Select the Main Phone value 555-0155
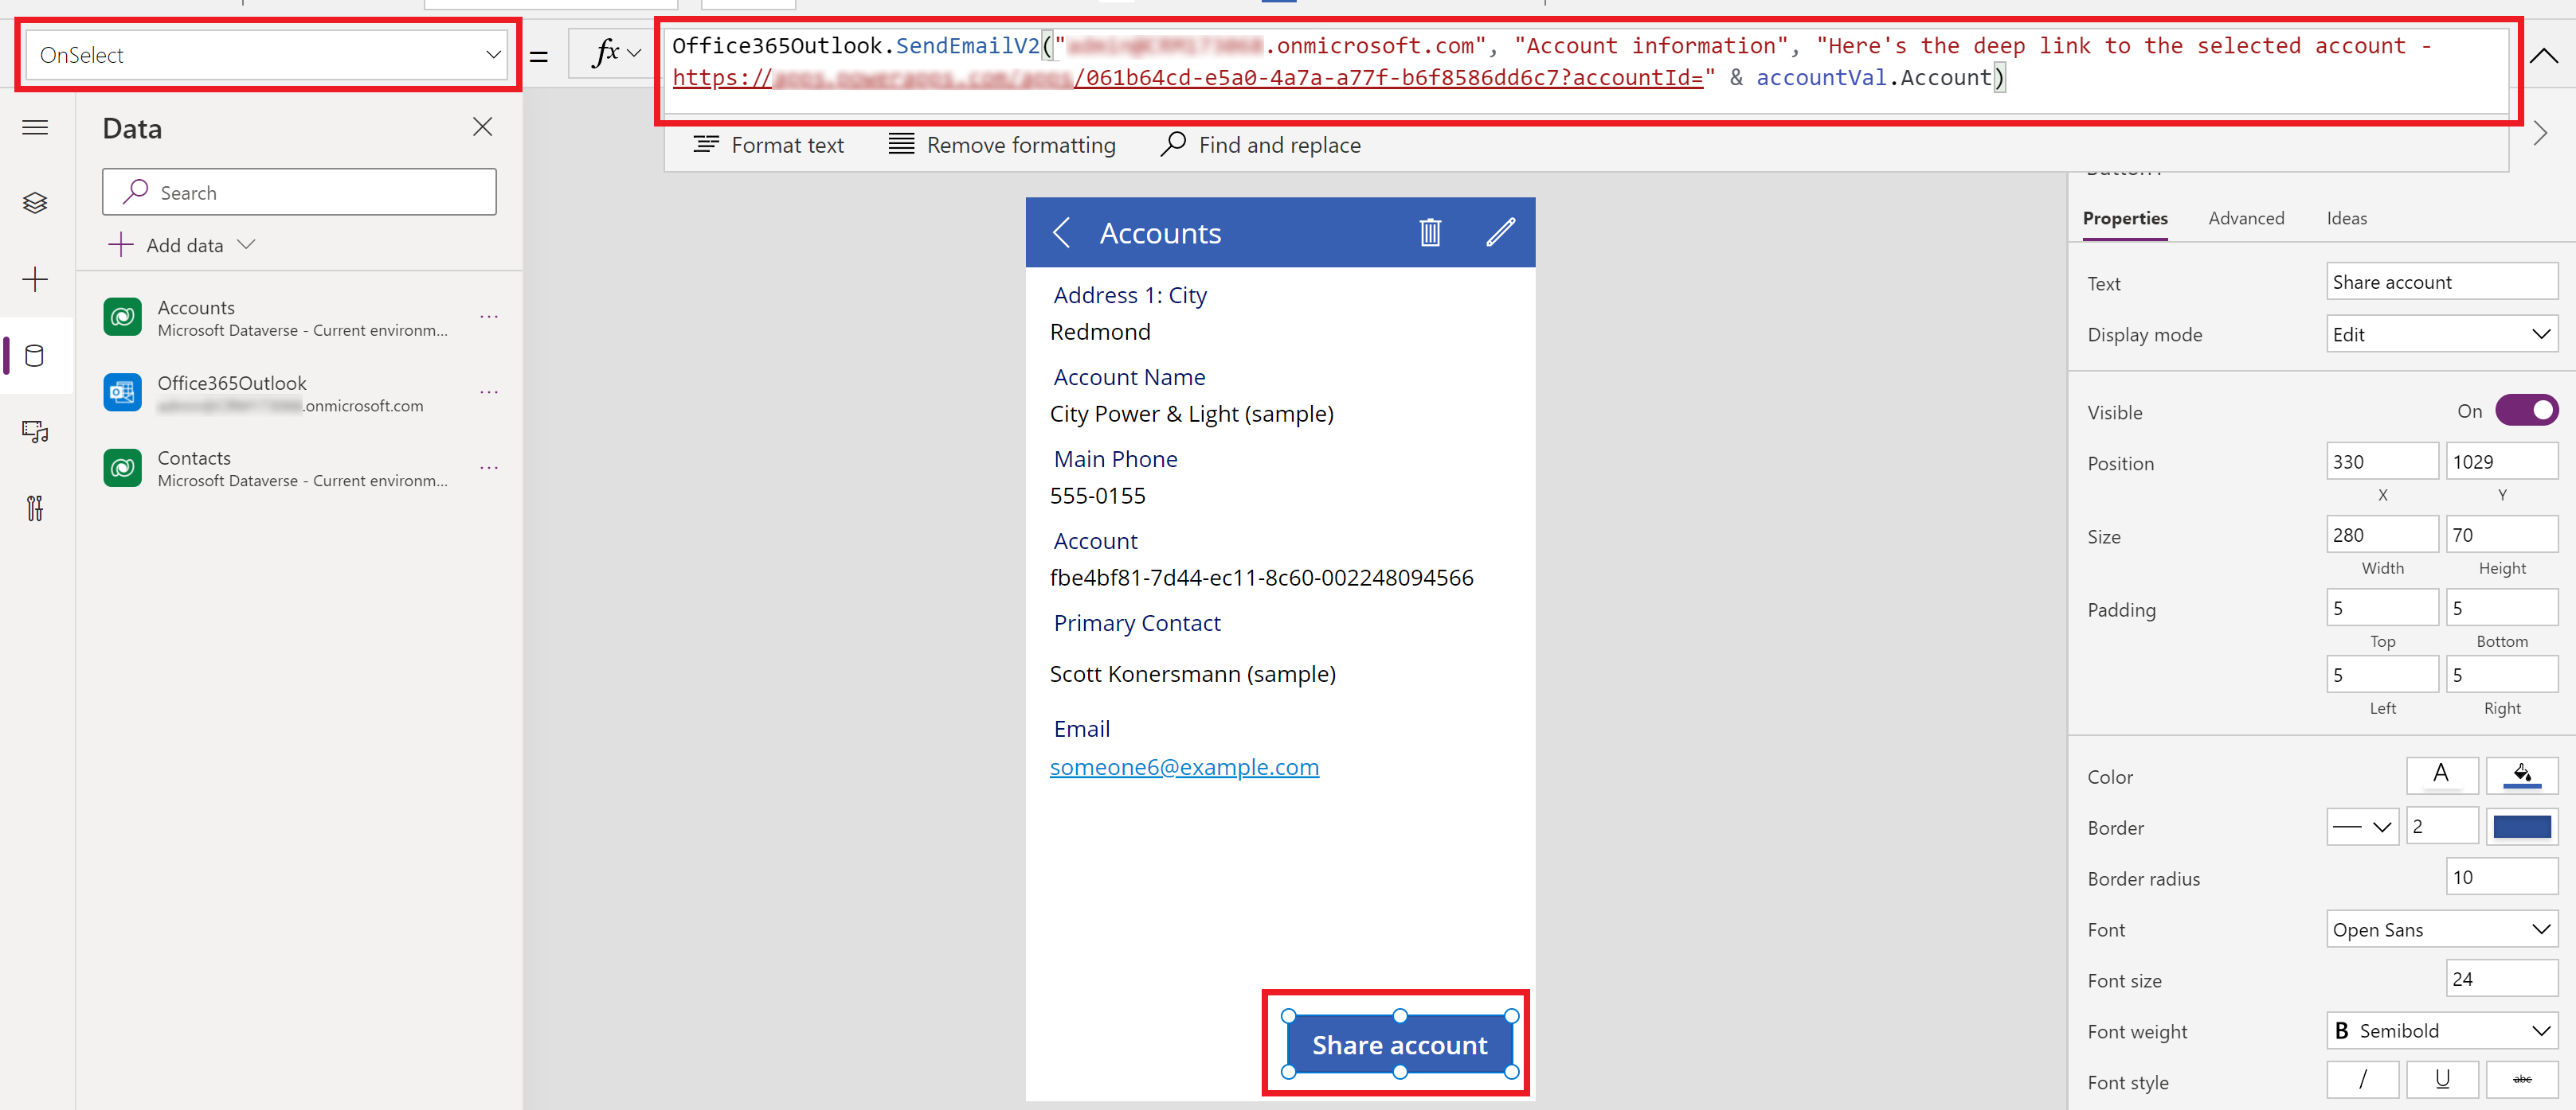Screen dimensions: 2576x1110 (x=1097, y=496)
